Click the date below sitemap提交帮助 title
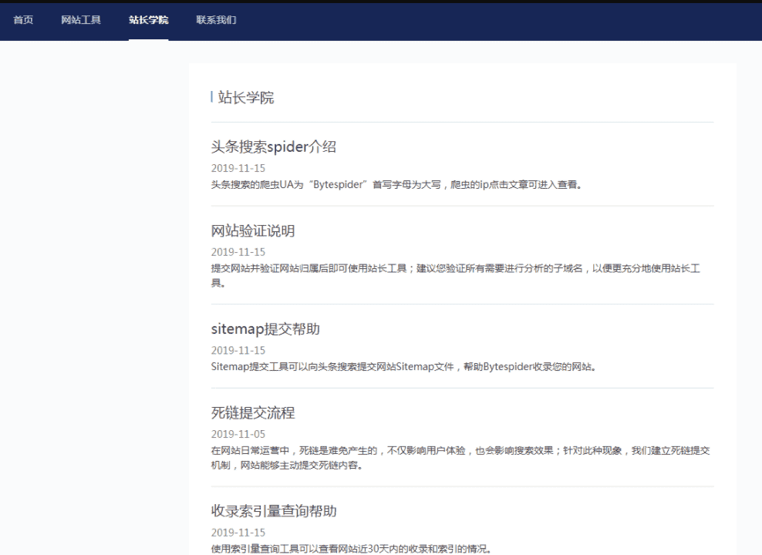The image size is (762, 555). coord(238,350)
